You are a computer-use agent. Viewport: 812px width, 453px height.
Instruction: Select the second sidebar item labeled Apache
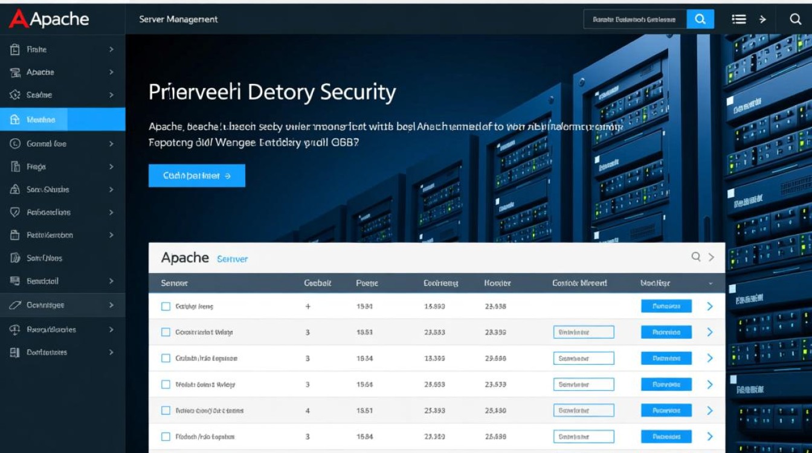(40, 72)
